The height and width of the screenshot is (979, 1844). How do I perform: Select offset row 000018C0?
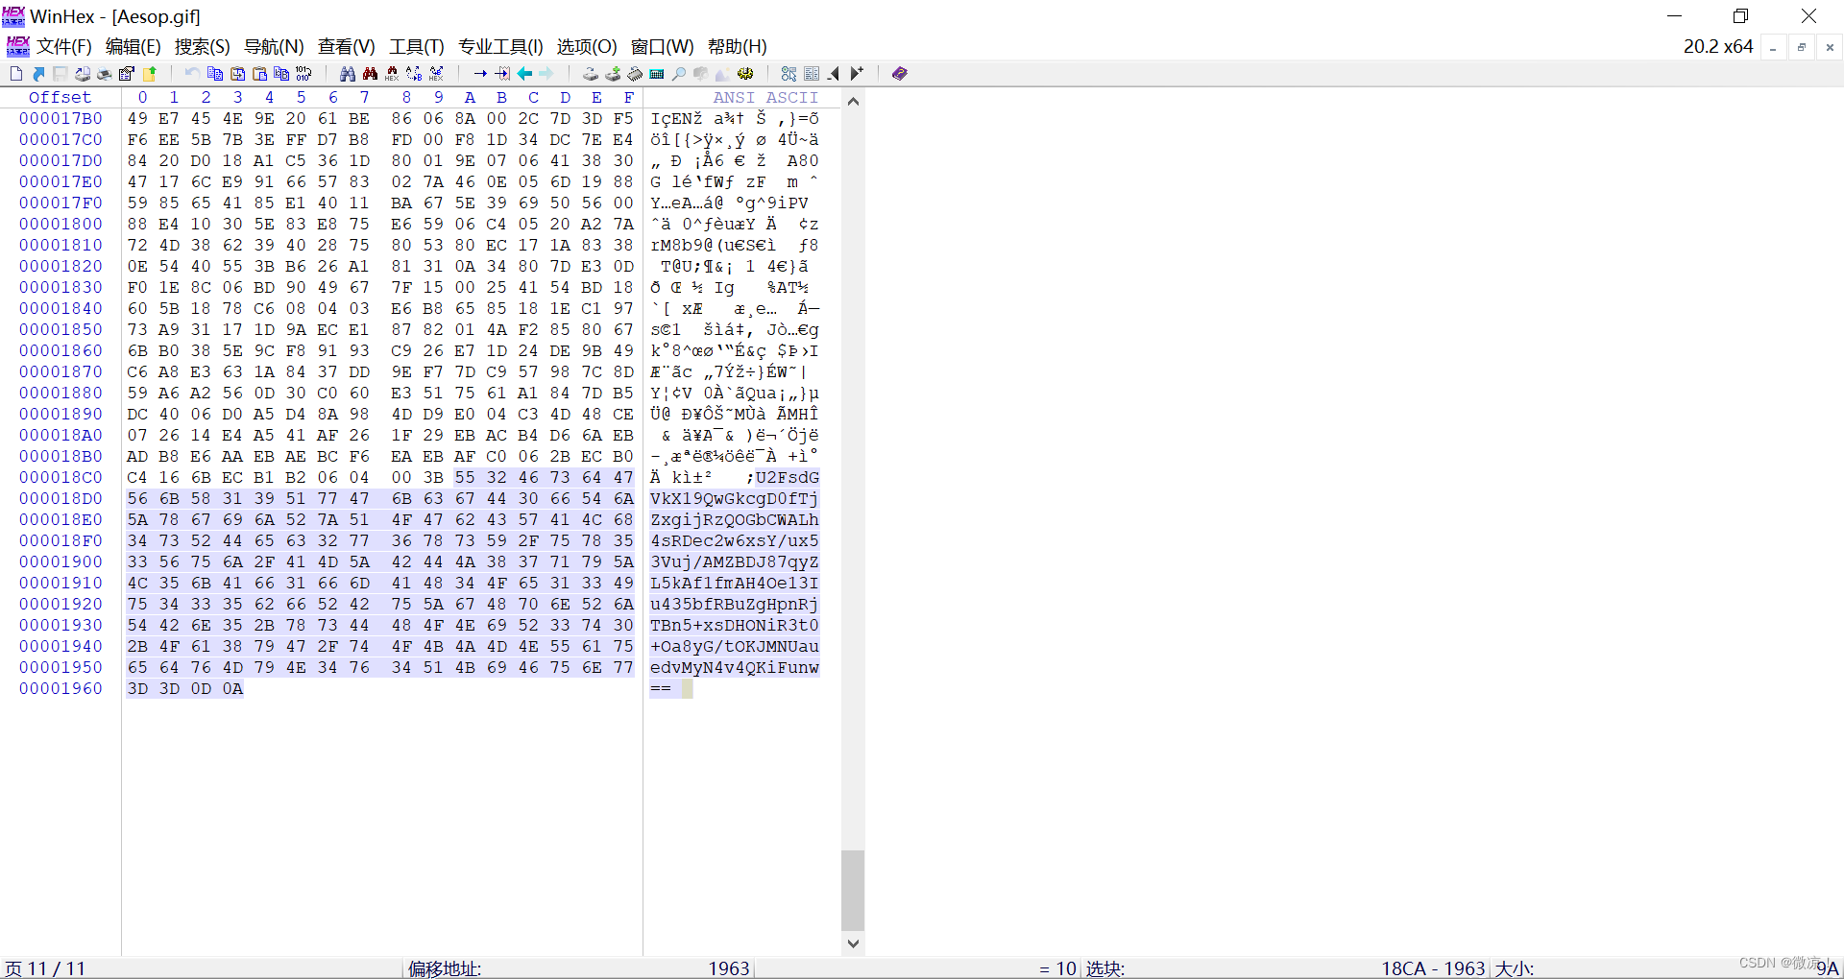click(61, 477)
